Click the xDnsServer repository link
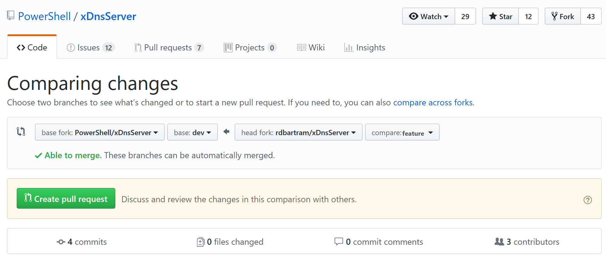The image size is (606, 259). coord(108,16)
